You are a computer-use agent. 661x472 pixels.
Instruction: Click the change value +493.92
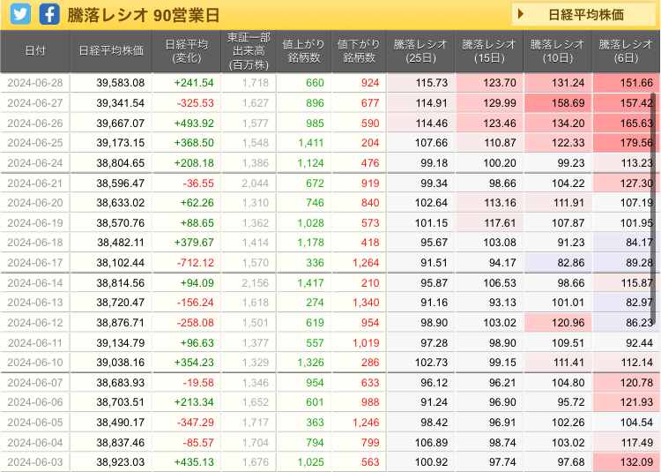[194, 124]
